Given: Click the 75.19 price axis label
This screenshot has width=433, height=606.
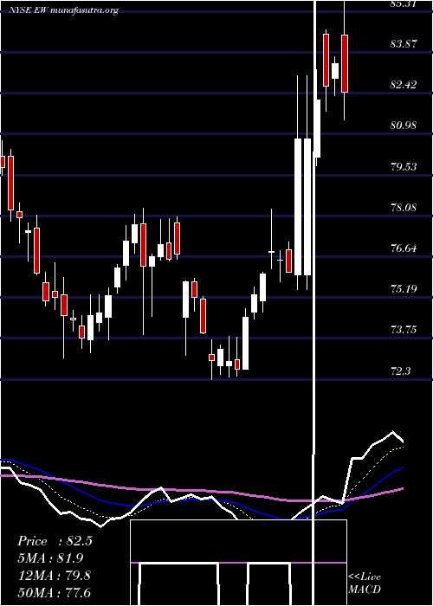Looking at the screenshot, I should click(x=404, y=288).
